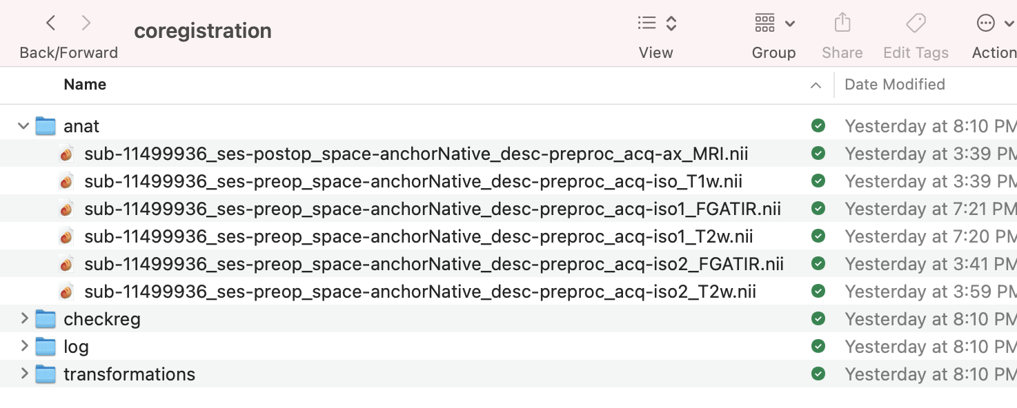
Task: Click the Back navigation arrow
Action: 50,22
